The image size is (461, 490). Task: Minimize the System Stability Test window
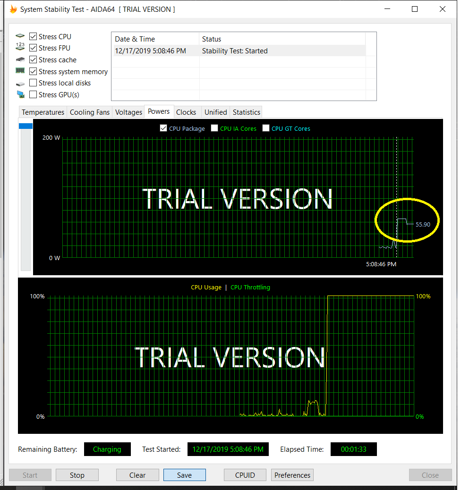tap(387, 9)
